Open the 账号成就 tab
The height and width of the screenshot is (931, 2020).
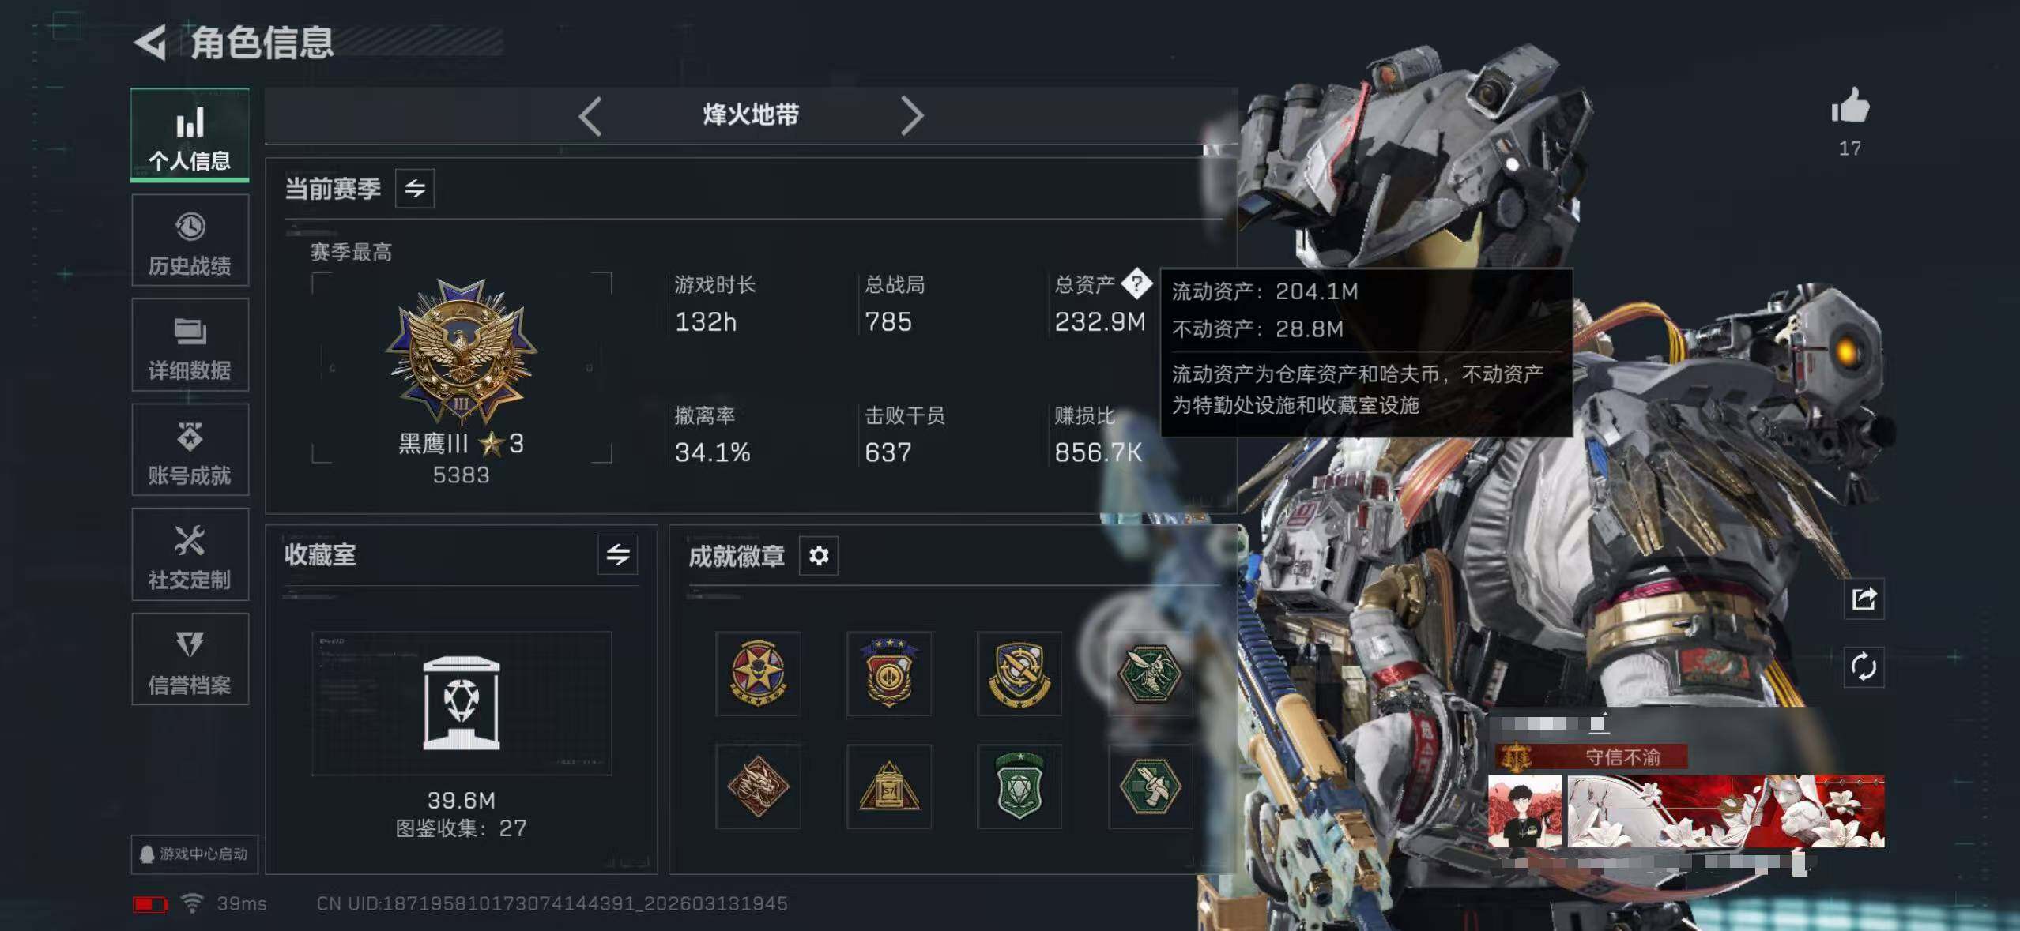pyautogui.click(x=190, y=450)
